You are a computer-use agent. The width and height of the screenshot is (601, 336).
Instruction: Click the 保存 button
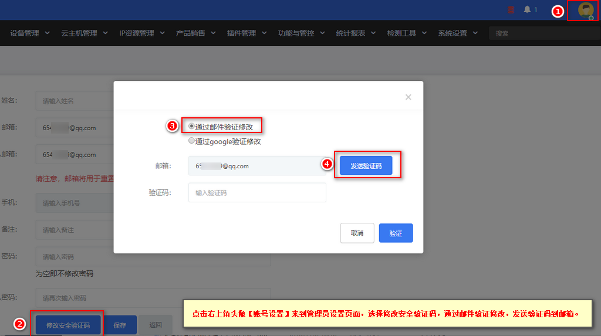[x=120, y=325]
